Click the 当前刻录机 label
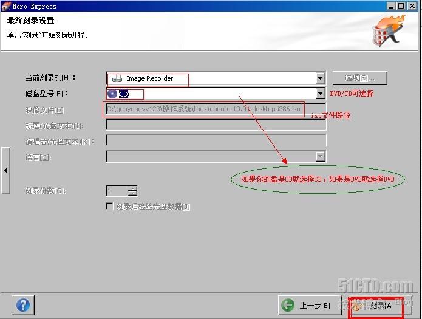This screenshot has height=319, width=422. (x=50, y=78)
